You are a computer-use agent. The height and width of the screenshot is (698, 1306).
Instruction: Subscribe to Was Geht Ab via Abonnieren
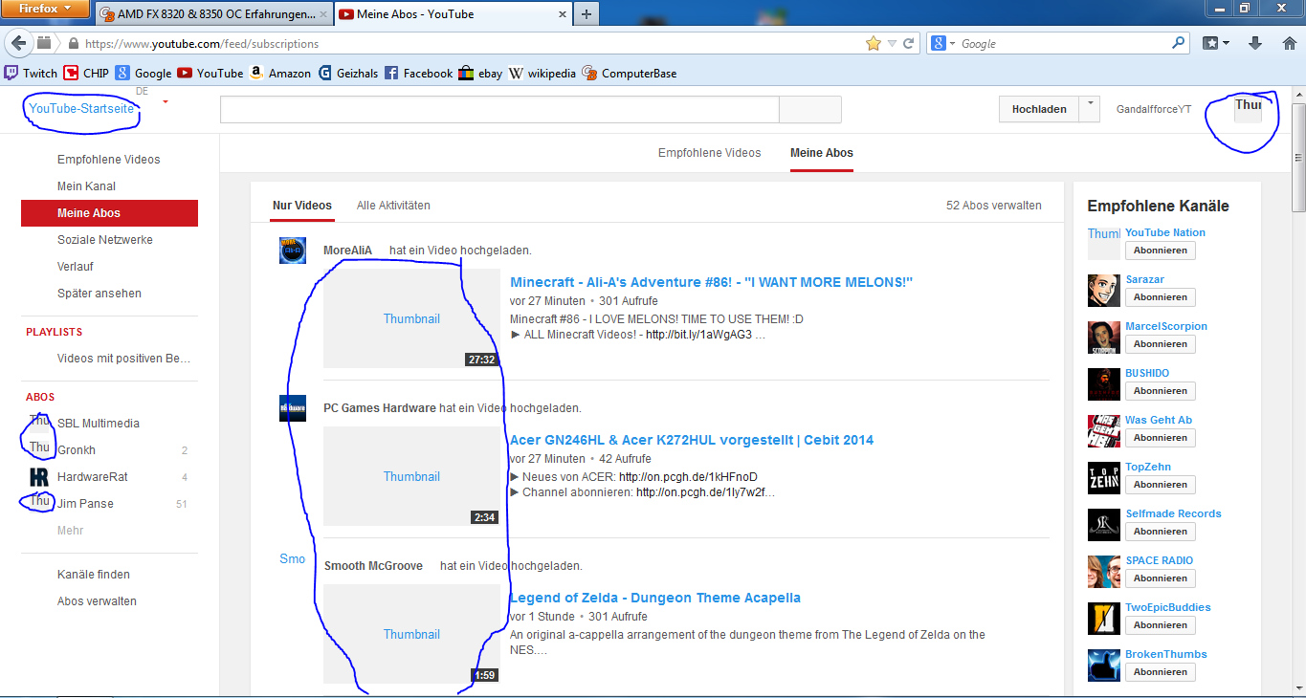pyautogui.click(x=1160, y=438)
